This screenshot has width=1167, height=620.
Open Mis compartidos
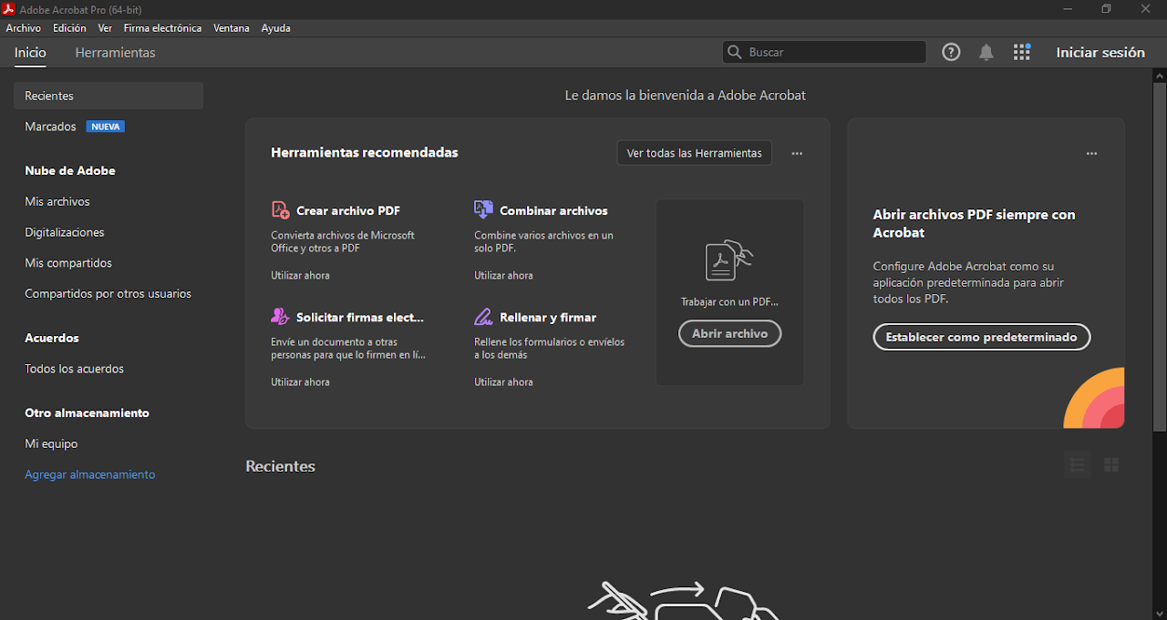[68, 263]
